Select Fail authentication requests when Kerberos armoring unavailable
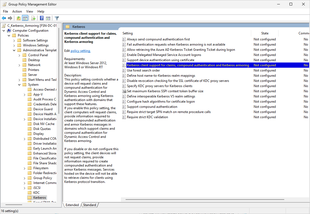Viewport: 310px width, 214px height. (176, 44)
